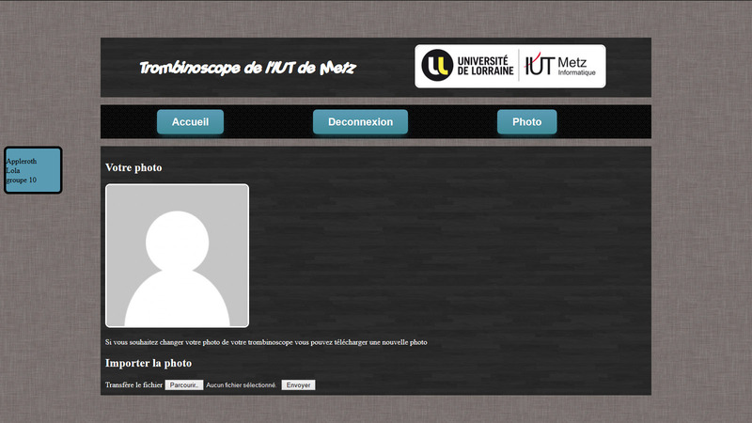Click the blue user info box
Screen dimensions: 752x423
pyautogui.click(x=33, y=170)
